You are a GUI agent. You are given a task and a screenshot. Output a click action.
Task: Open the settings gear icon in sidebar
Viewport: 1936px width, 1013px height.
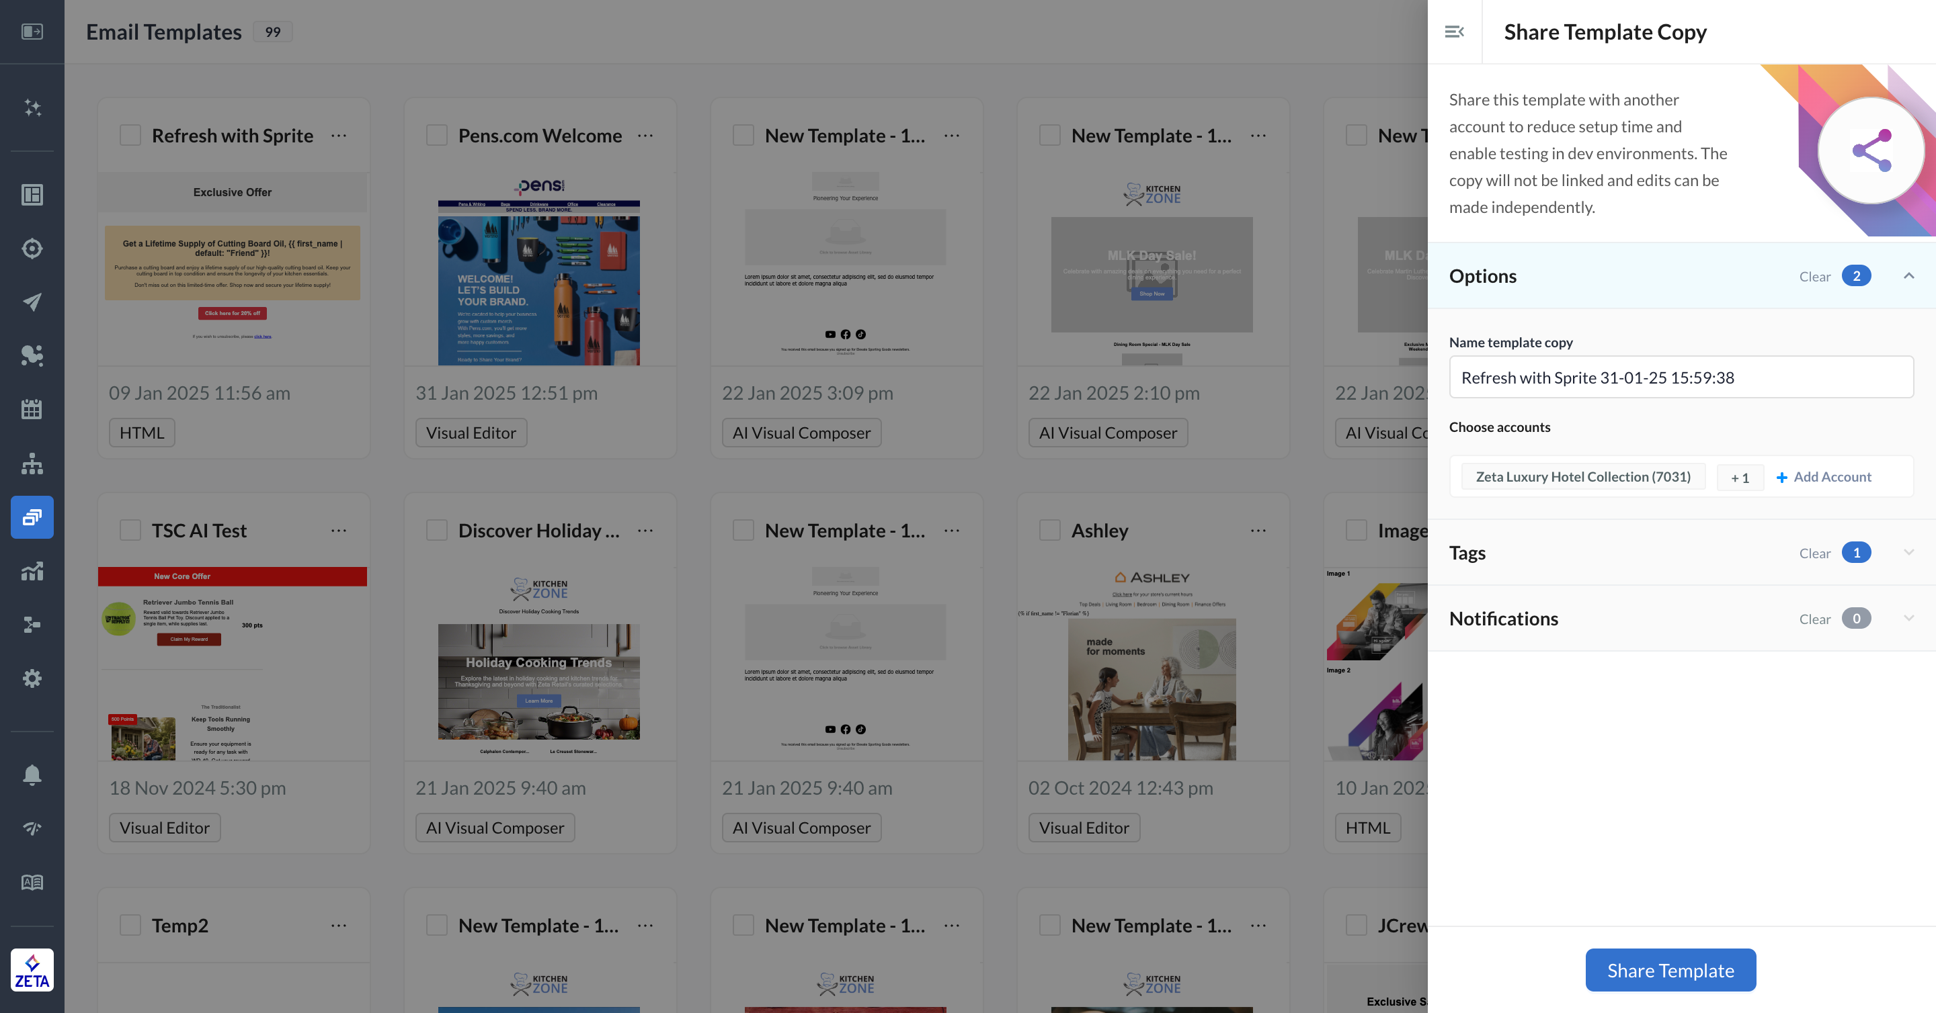click(32, 678)
